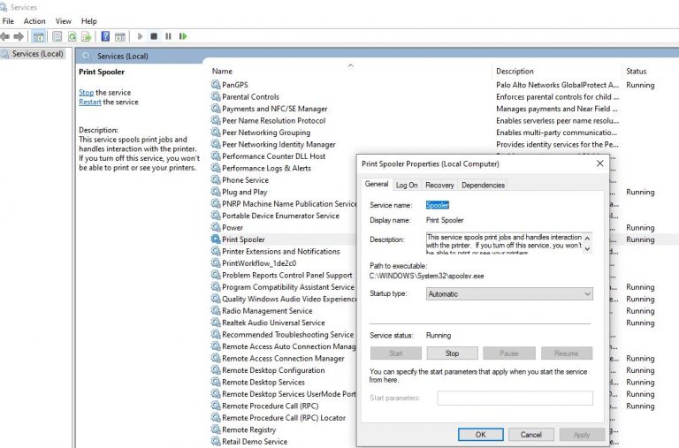Go back using the toolbar Back arrow
This screenshot has height=448, width=679.
coord(4,36)
